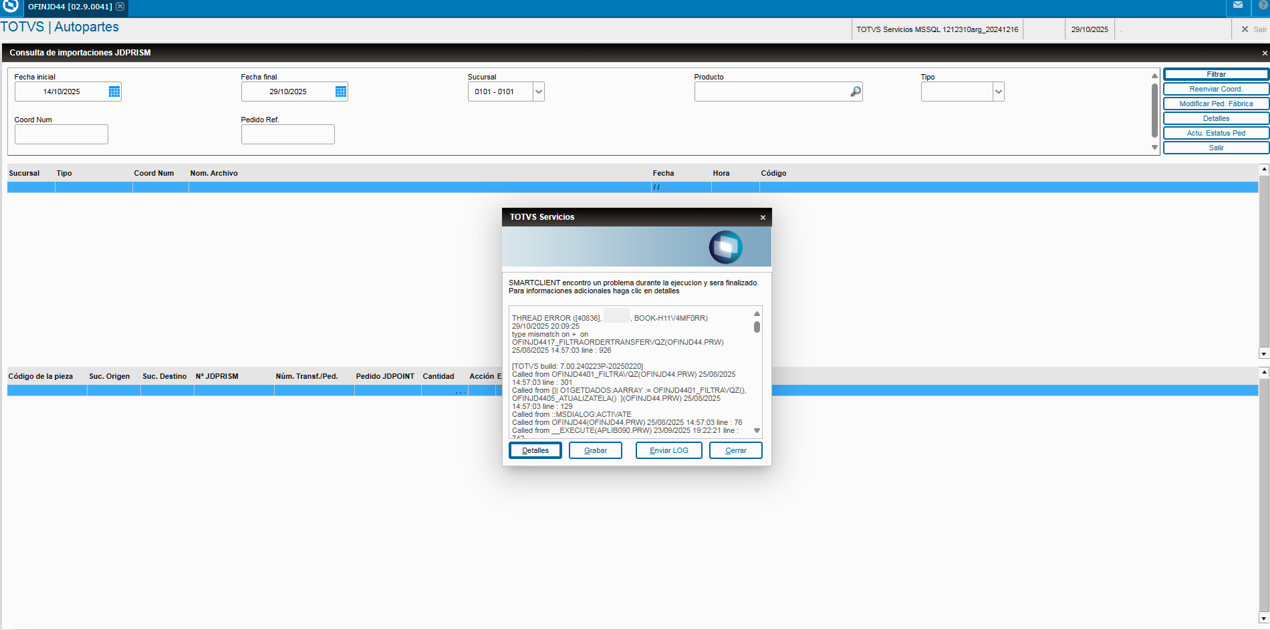Click the Tipo column header in the grid
Image resolution: width=1270 pixels, height=630 pixels.
coord(64,173)
